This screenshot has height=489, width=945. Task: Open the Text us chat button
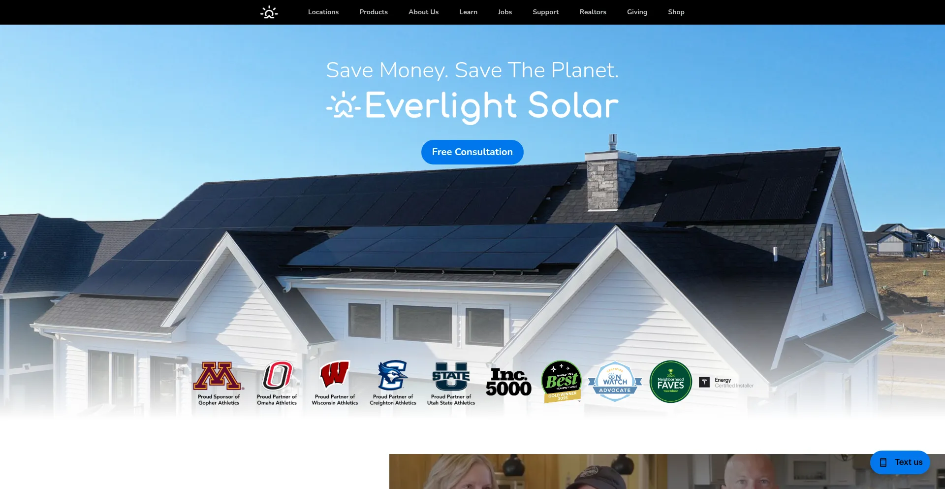900,462
